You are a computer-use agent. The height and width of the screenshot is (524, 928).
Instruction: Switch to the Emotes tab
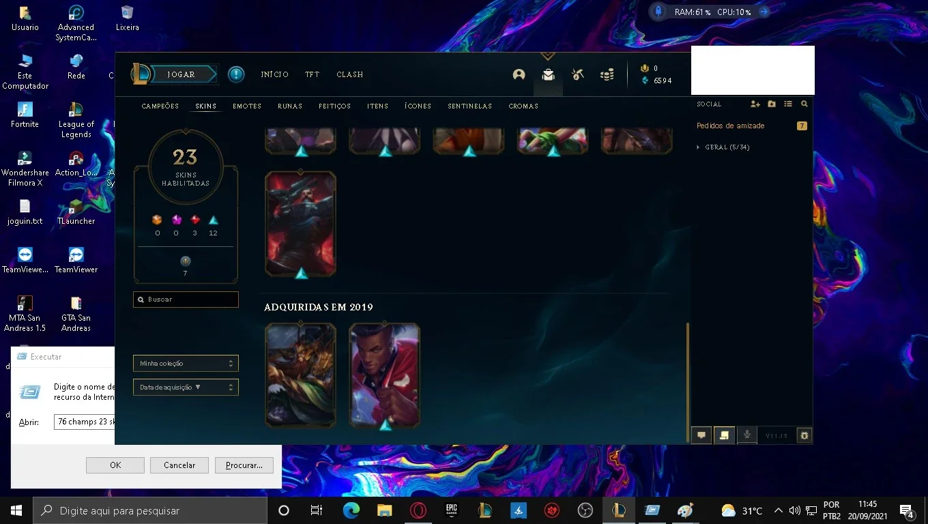point(247,106)
